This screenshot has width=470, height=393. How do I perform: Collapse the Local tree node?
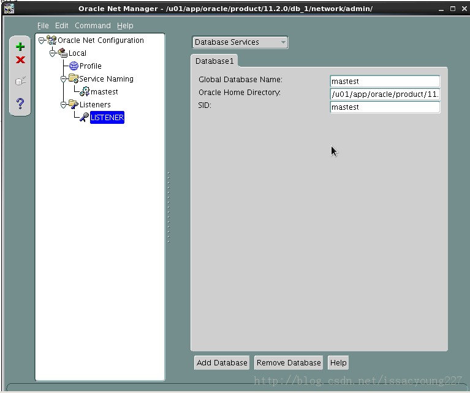tap(53, 53)
